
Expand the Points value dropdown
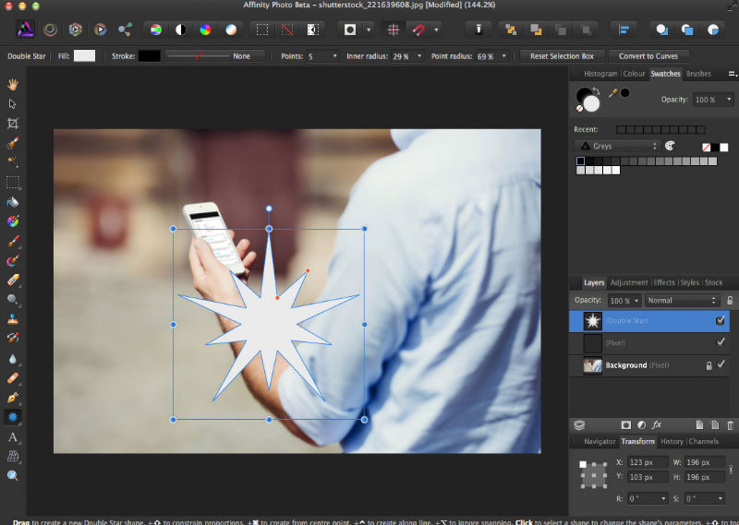[x=334, y=56]
